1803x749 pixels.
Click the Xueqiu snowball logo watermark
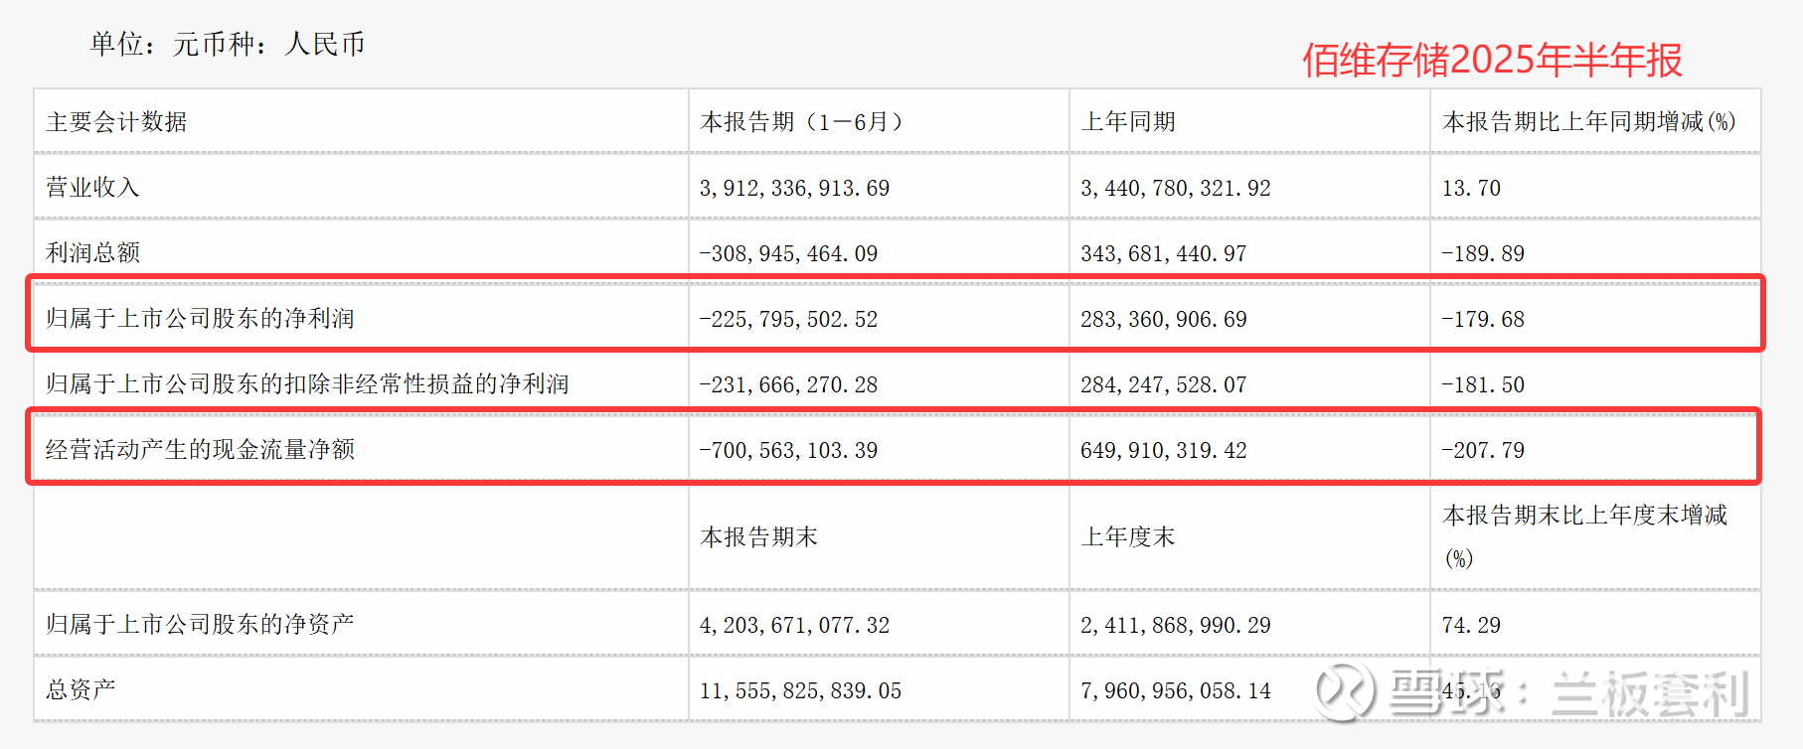(1346, 692)
